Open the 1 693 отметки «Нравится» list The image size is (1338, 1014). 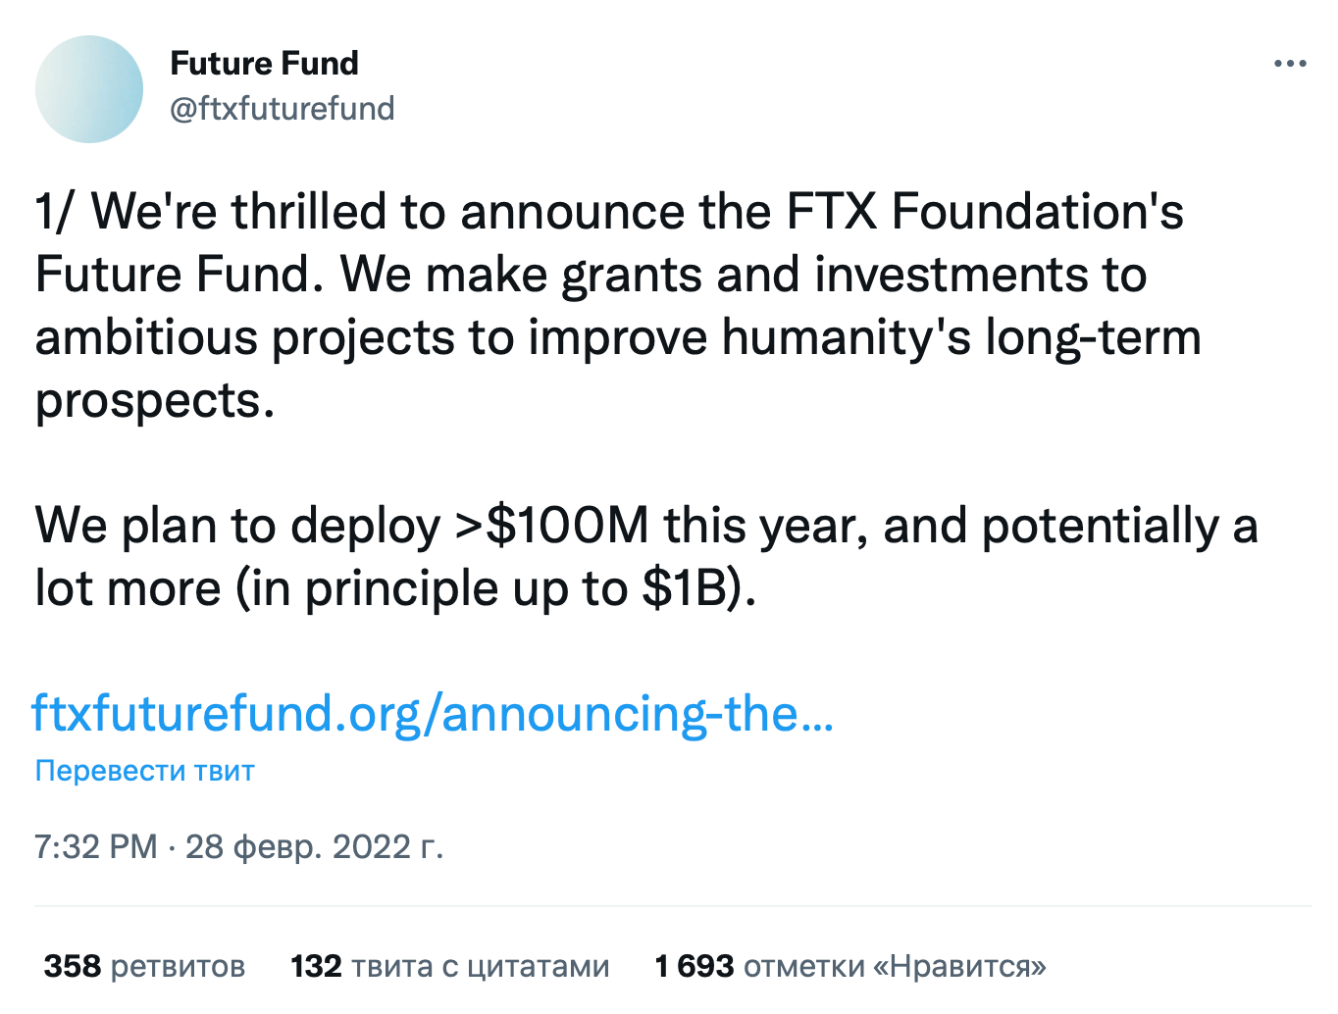tap(849, 966)
